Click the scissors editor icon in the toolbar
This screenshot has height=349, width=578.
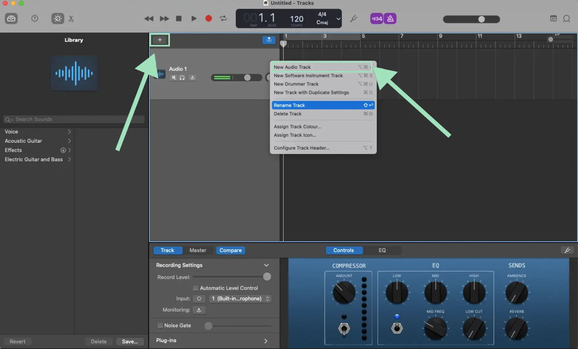pos(71,18)
